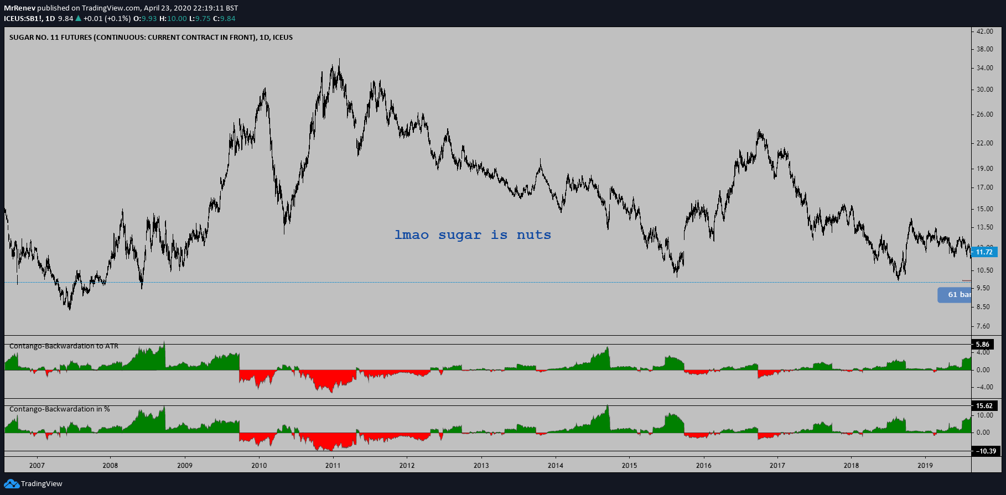
Task: Click the 2011 label on time axis
Action: tap(333, 466)
